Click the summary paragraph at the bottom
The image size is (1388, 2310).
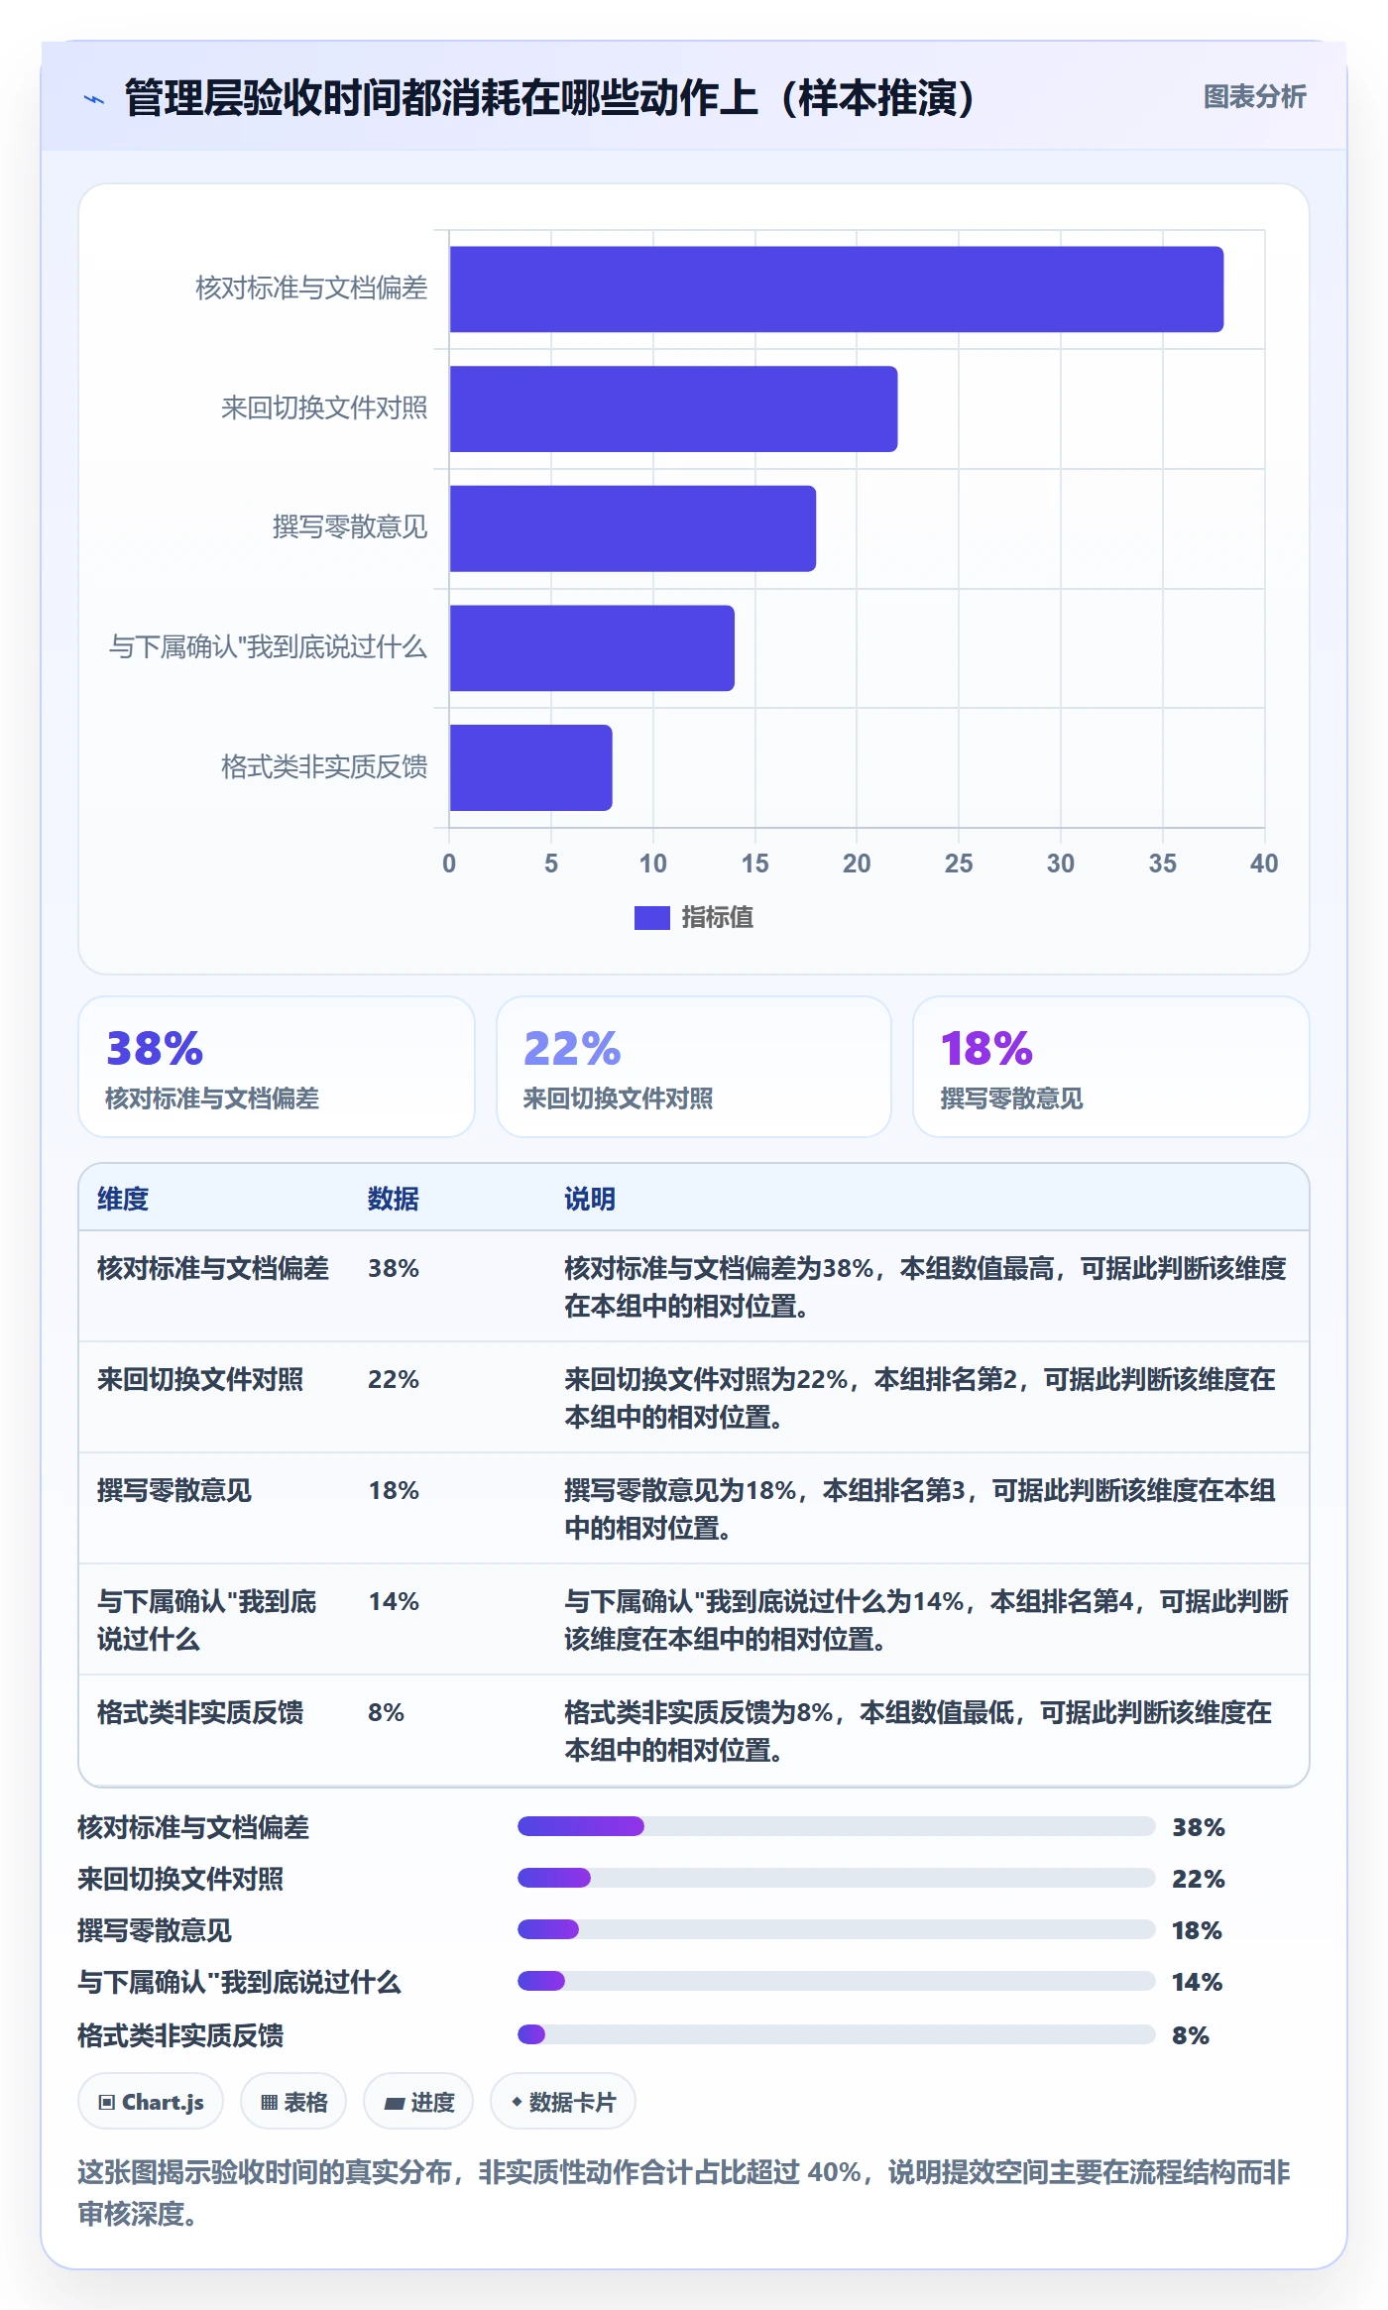tap(684, 2193)
